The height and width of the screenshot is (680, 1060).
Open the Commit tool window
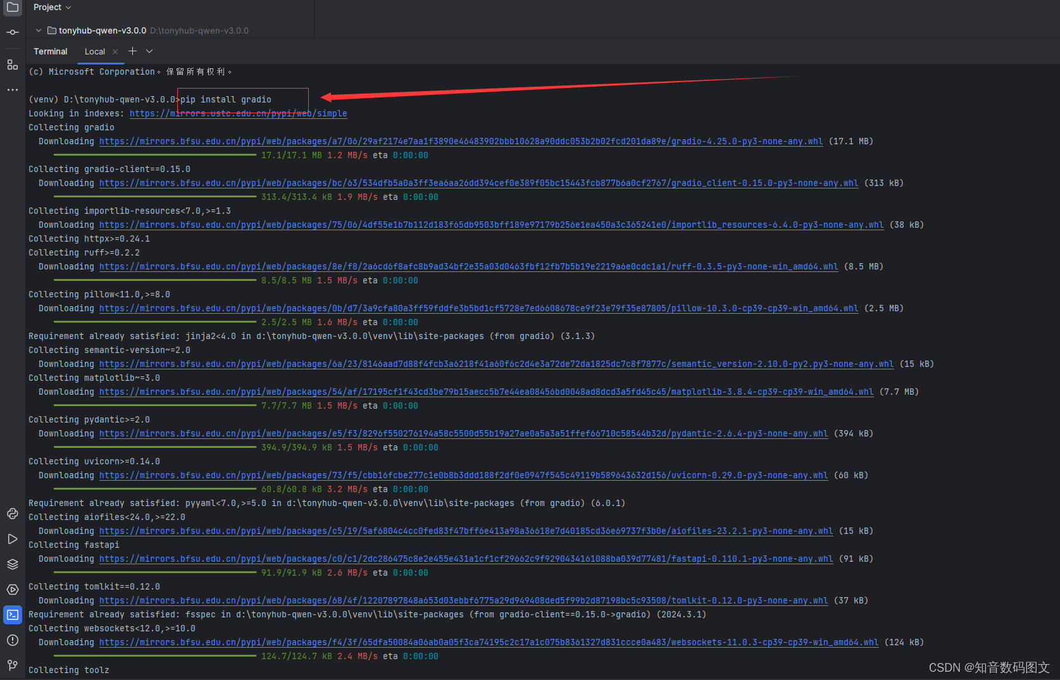(x=12, y=32)
